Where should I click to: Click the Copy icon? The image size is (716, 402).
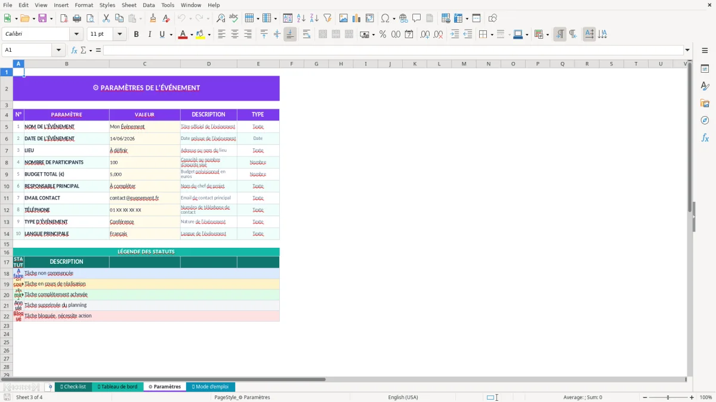tap(119, 18)
